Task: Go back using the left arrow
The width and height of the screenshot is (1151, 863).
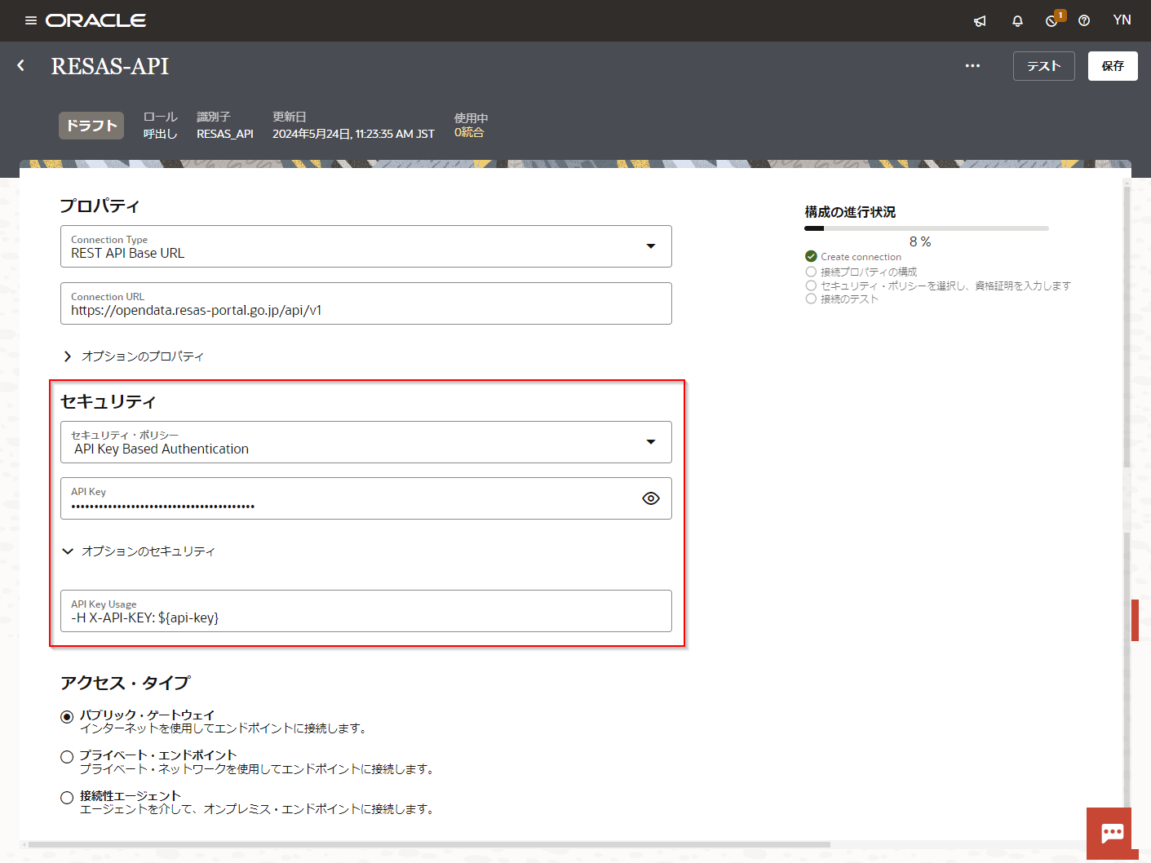Action: (21, 66)
